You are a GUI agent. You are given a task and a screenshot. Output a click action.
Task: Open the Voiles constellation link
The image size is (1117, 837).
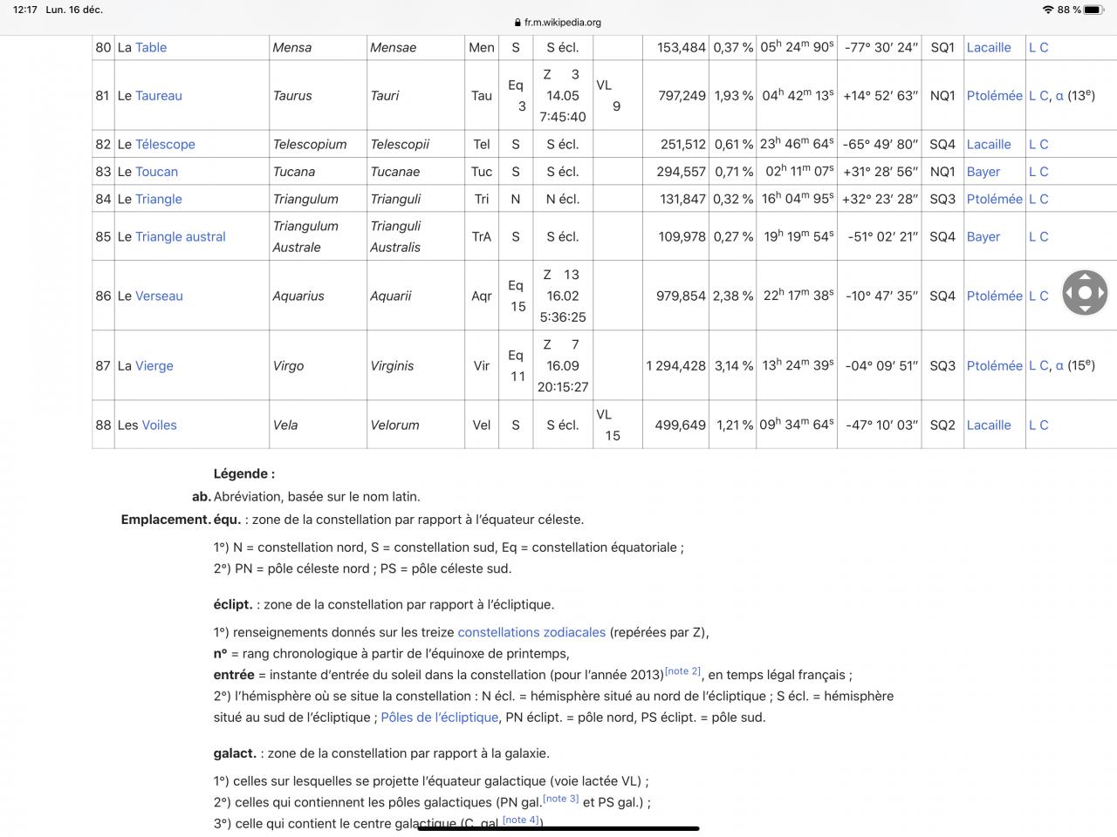tap(160, 425)
